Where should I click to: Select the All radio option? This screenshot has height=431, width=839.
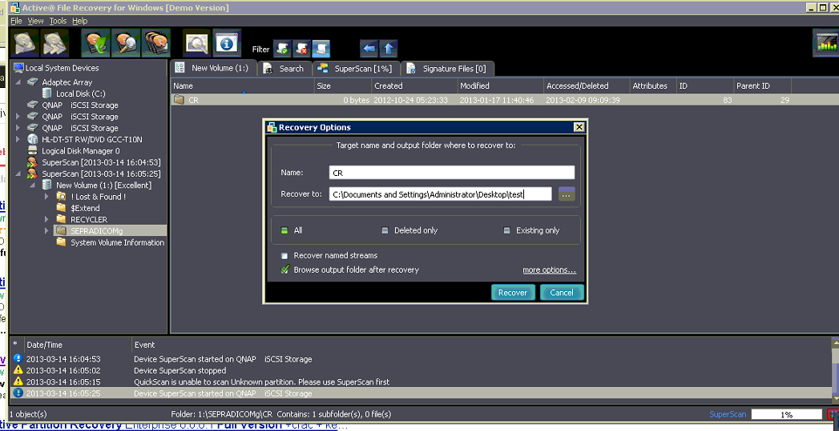284,231
